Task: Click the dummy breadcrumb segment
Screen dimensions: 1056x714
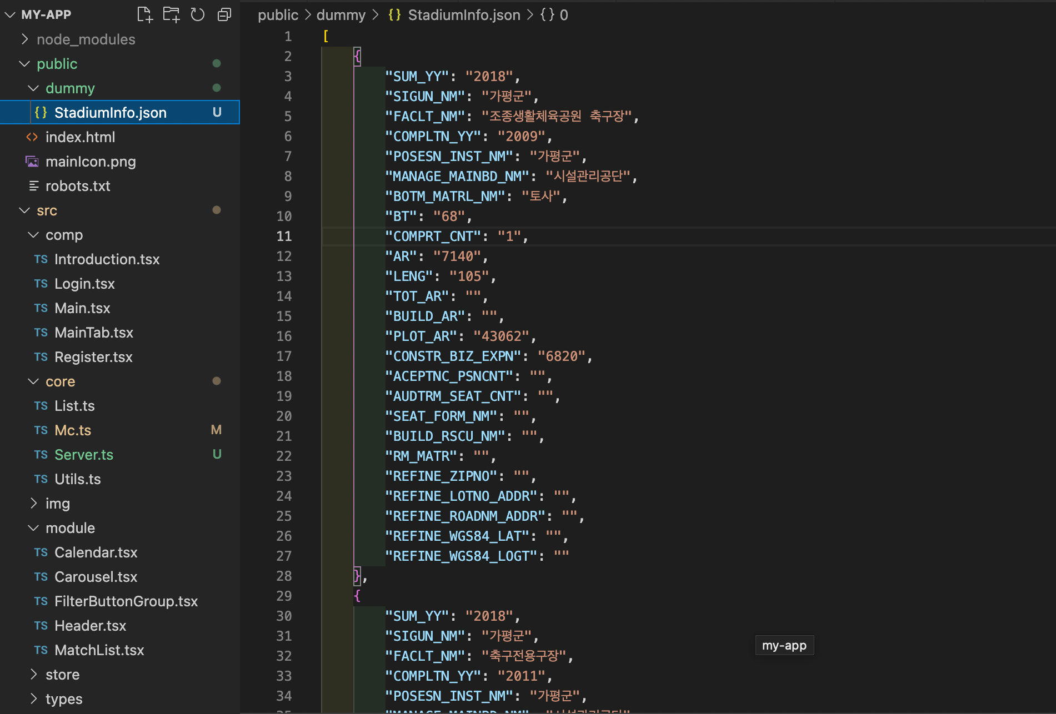Action: pyautogui.click(x=341, y=15)
